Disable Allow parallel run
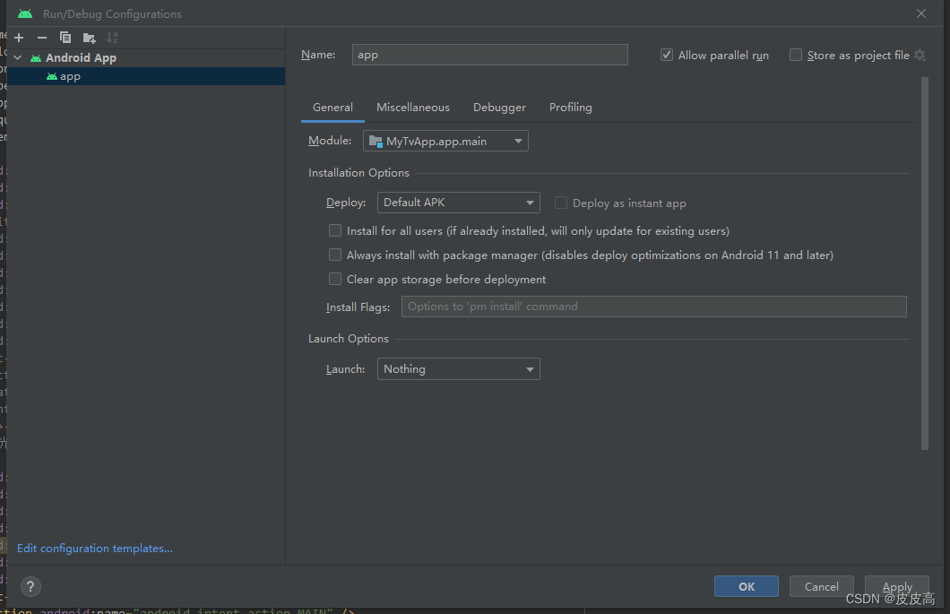This screenshot has height=614, width=950. 667,55
